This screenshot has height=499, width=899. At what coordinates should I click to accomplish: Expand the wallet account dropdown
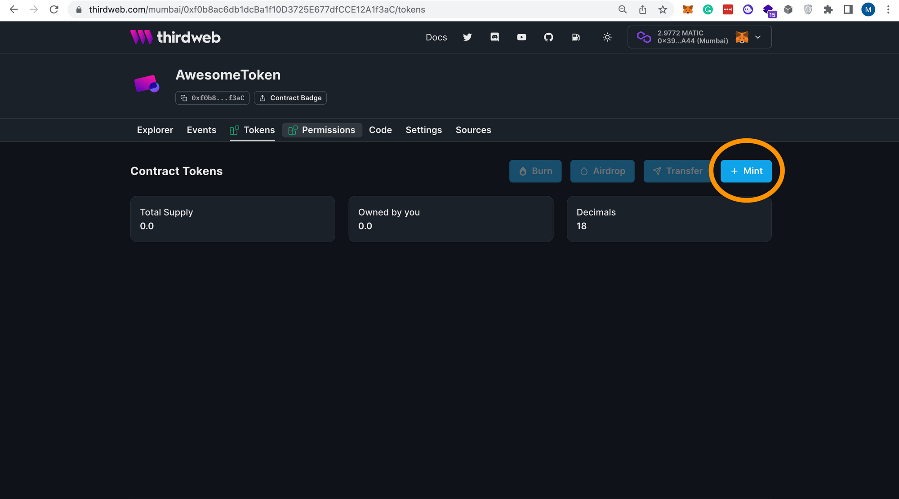(758, 37)
